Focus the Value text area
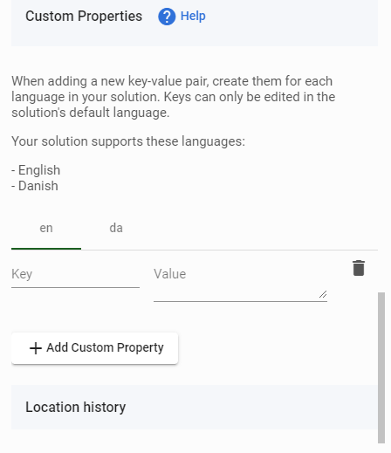Image resolution: width=391 pixels, height=453 pixels. click(x=240, y=281)
